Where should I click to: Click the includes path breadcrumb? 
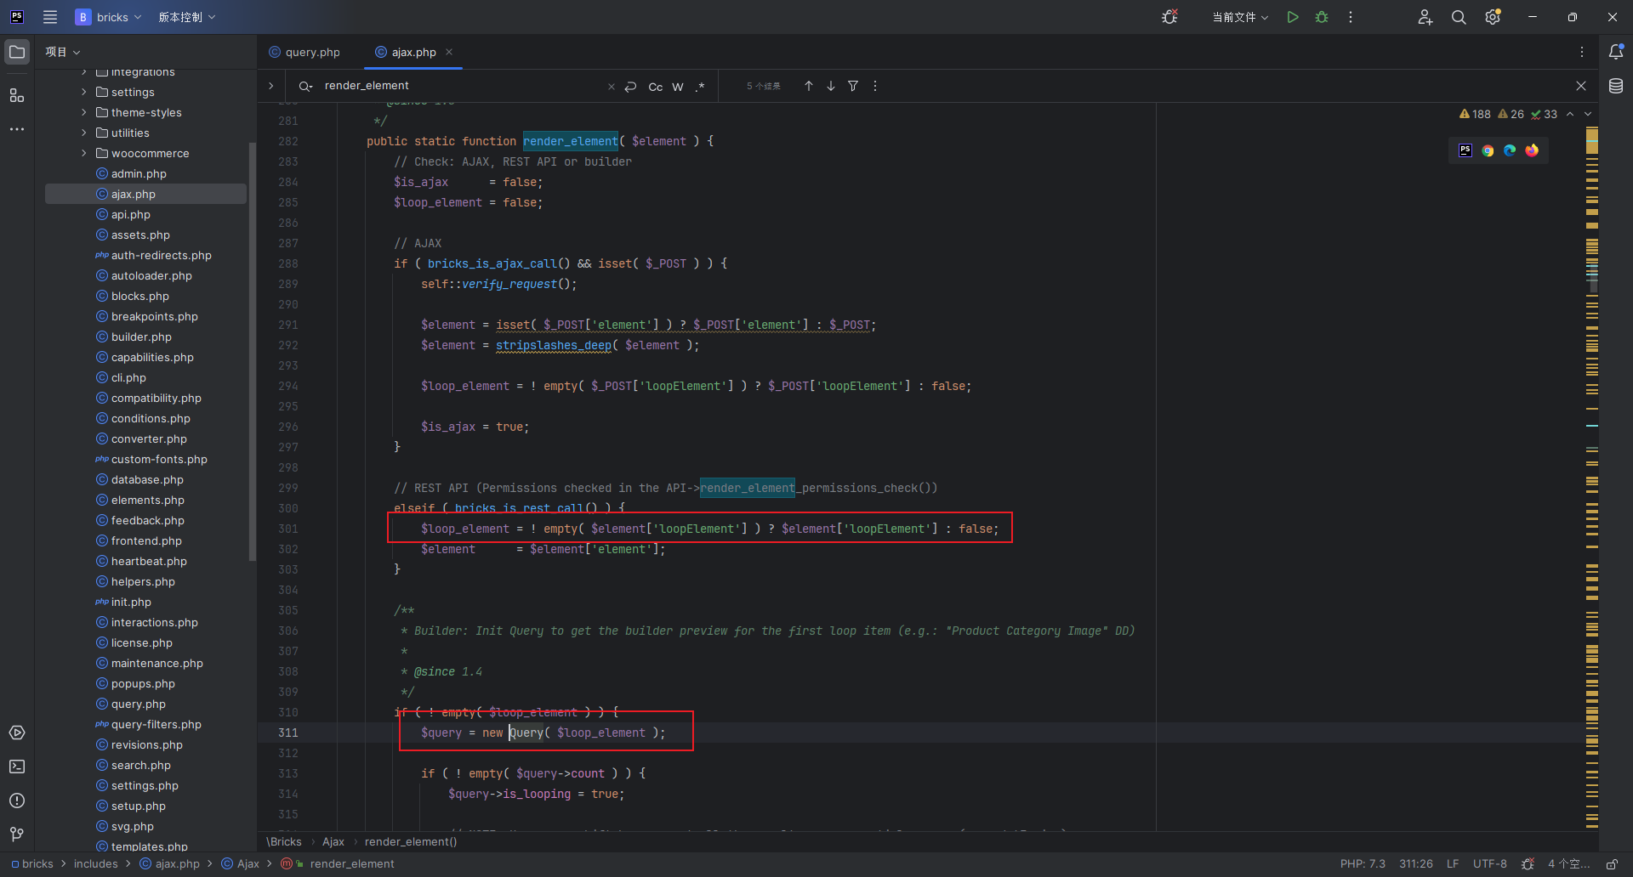pos(96,864)
